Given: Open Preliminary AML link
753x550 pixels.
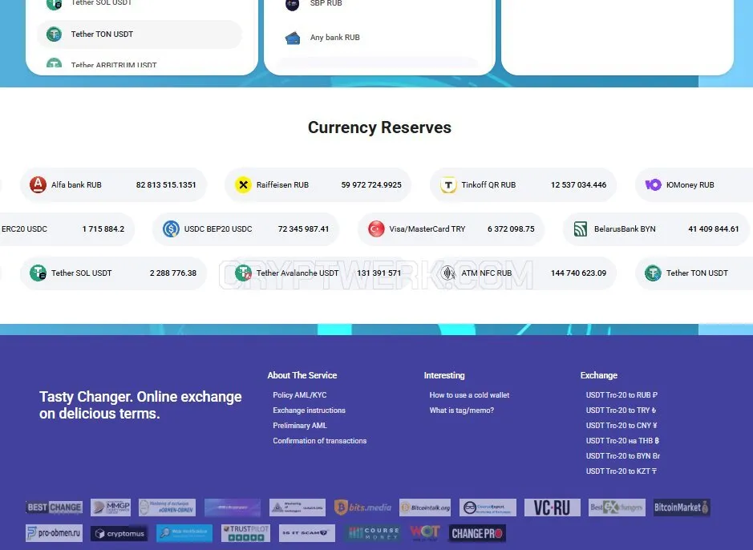Looking at the screenshot, I should (300, 426).
